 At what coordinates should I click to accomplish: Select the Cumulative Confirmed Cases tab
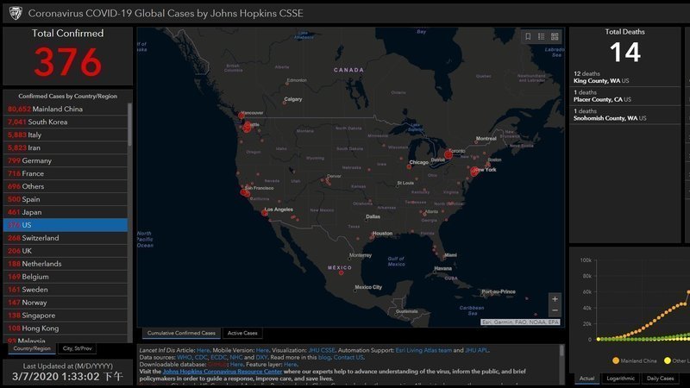point(181,333)
